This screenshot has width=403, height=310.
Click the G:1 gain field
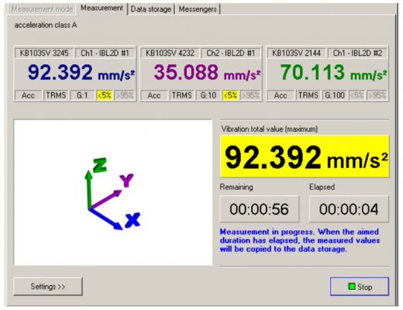[x=82, y=95]
